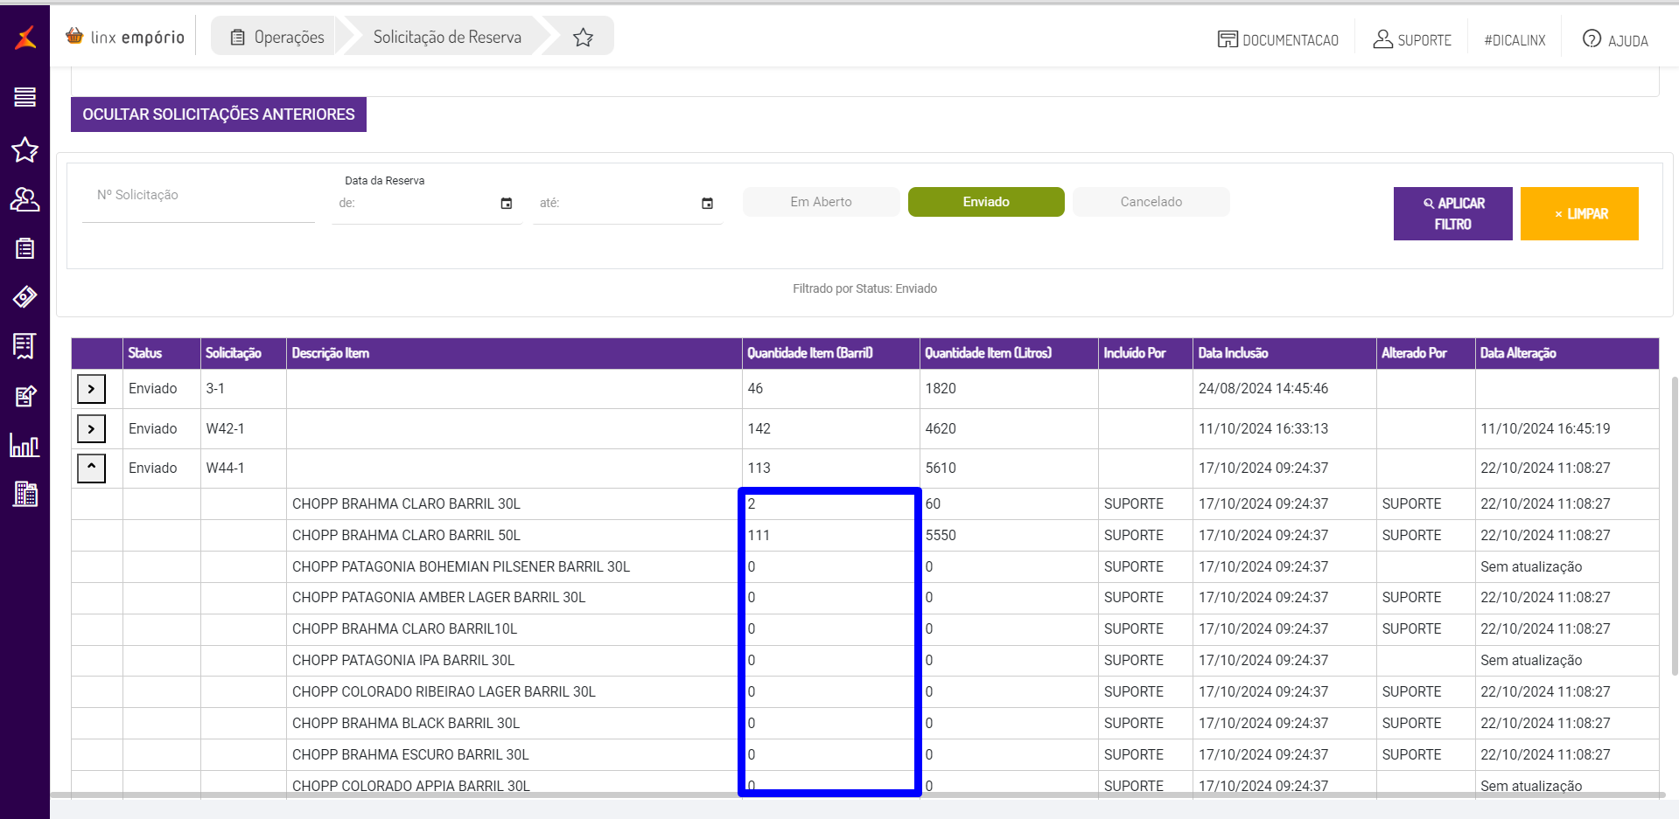Click the Incluído Por column header
The image size is (1679, 819).
click(x=1146, y=353)
